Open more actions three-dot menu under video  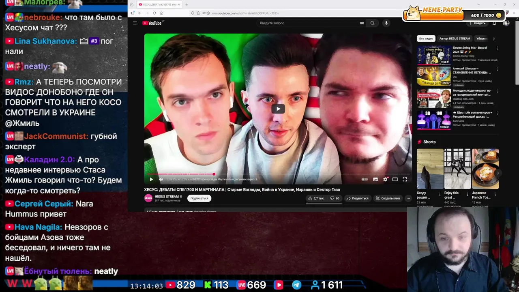click(x=408, y=198)
